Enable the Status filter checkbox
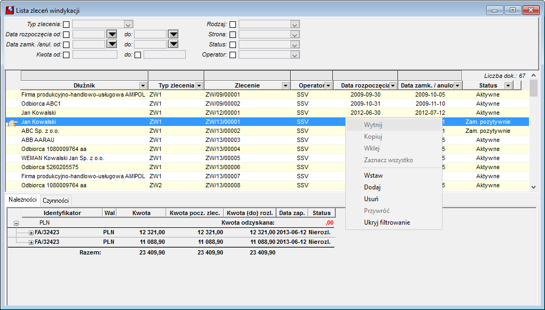 pos(233,45)
